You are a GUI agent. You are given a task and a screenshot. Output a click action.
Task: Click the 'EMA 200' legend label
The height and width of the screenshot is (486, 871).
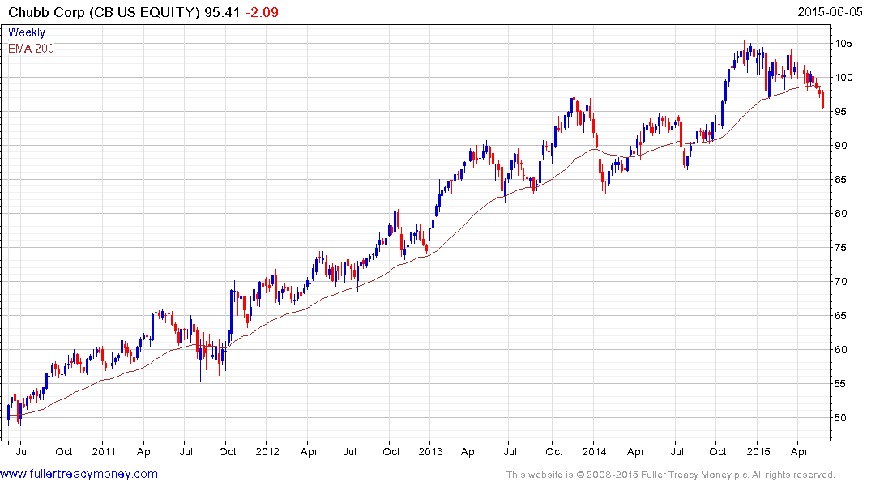pyautogui.click(x=31, y=49)
